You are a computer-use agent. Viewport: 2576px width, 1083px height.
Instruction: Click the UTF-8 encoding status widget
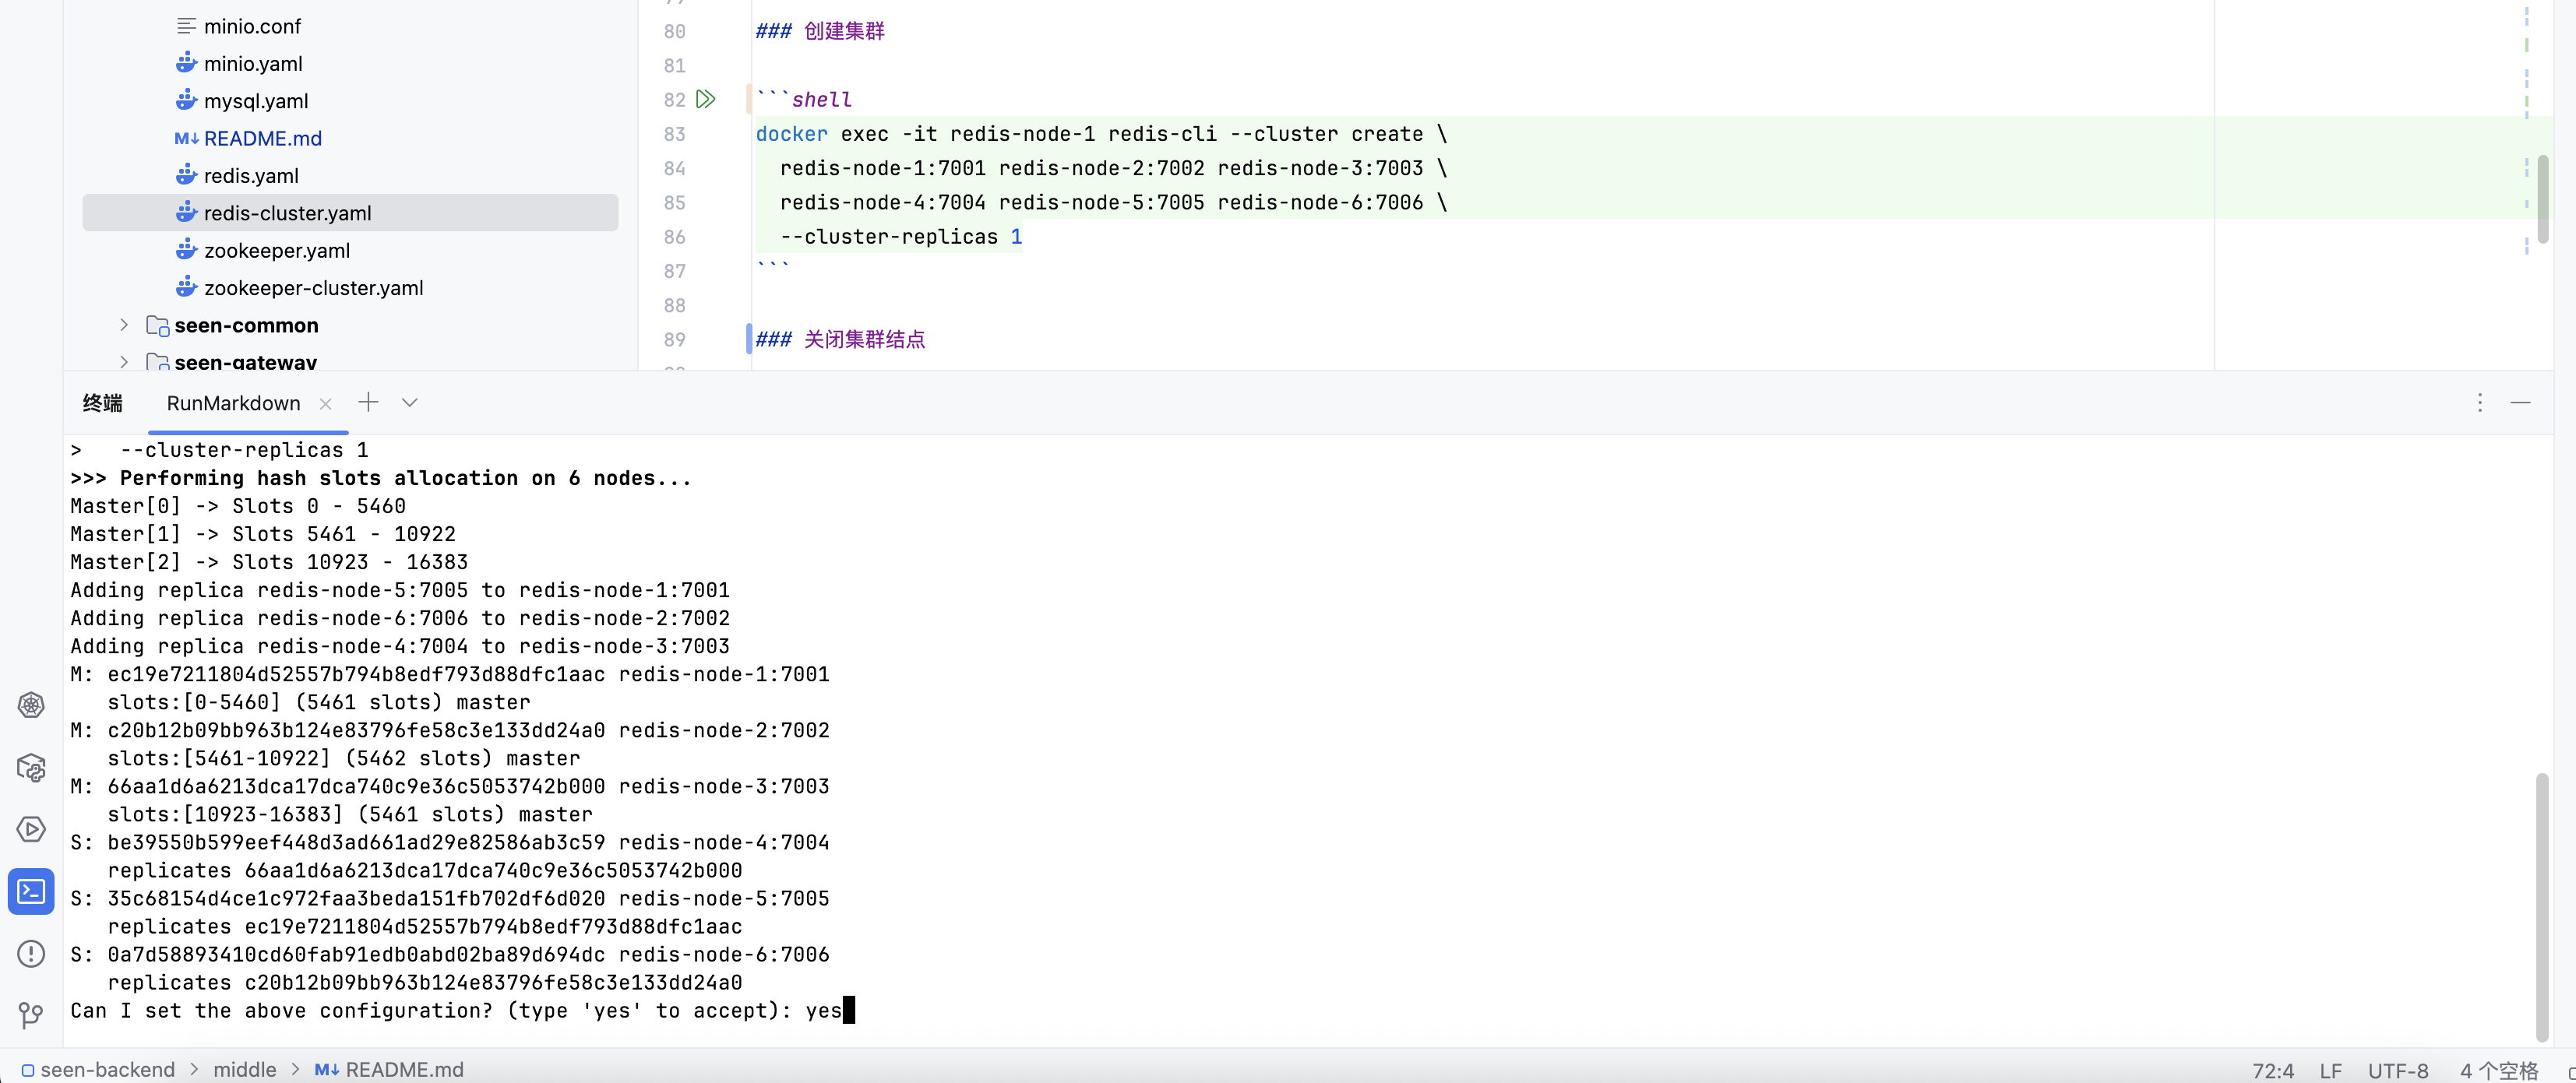point(2397,1070)
